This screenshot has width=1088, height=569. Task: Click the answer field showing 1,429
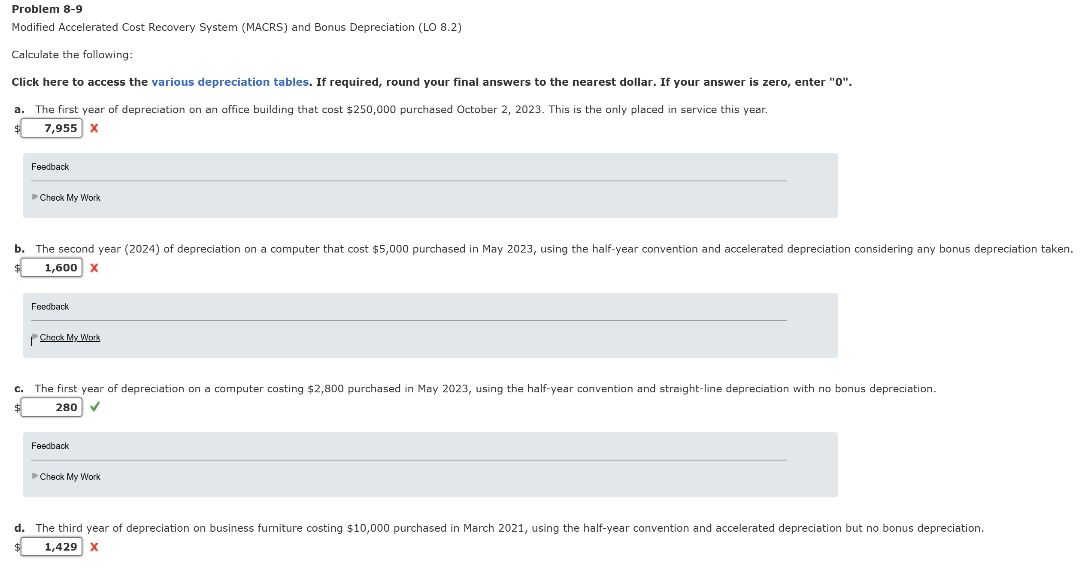click(52, 547)
